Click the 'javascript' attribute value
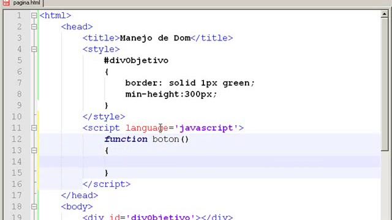392x220 pixels. [x=206, y=128]
